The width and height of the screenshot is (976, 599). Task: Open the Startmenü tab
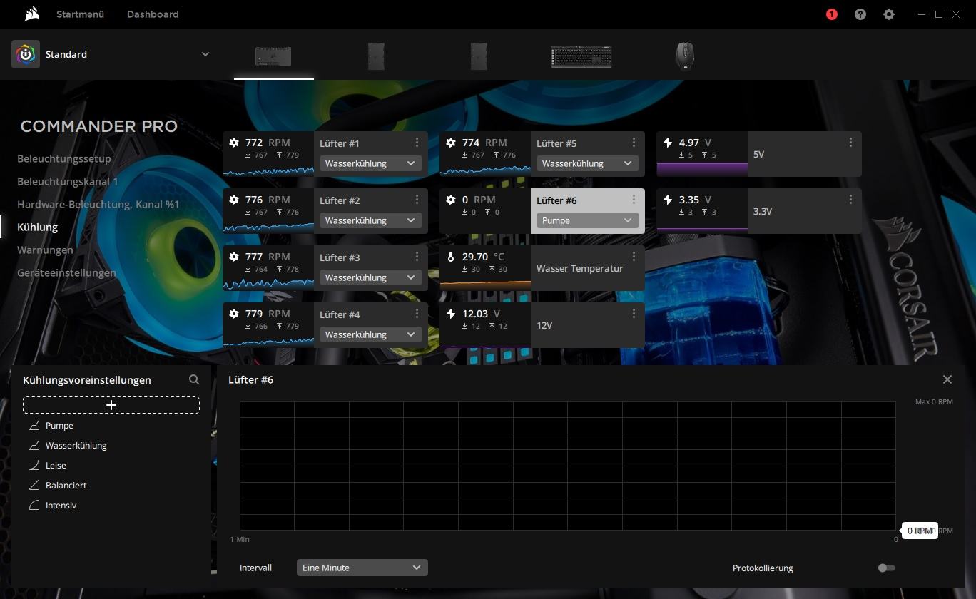tap(81, 14)
